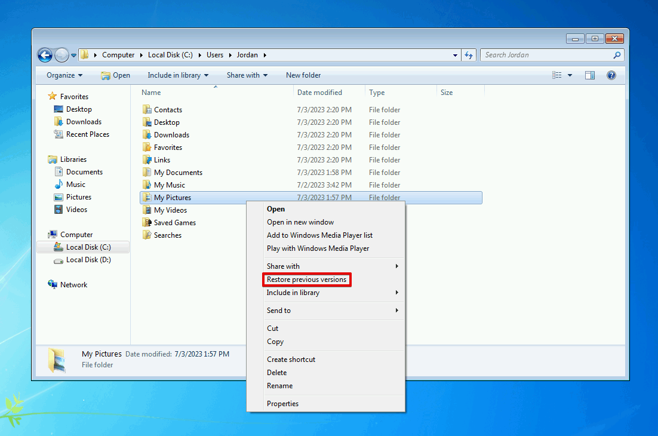Image resolution: width=658 pixels, height=436 pixels.
Task: Expand the Share with toolbar dropdown
Action: (x=247, y=75)
